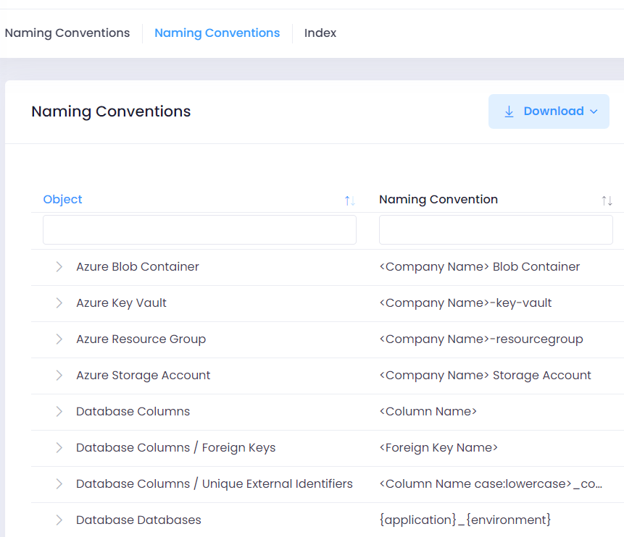Expand the Azure Storage Account row
Image resolution: width=624 pixels, height=537 pixels.
click(59, 375)
